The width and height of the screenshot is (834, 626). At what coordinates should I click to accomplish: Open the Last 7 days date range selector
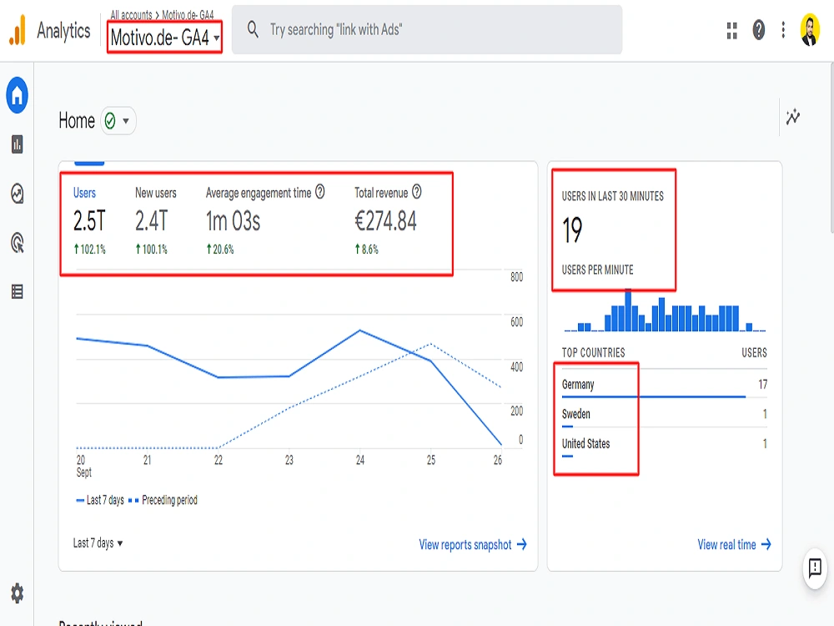coord(94,543)
